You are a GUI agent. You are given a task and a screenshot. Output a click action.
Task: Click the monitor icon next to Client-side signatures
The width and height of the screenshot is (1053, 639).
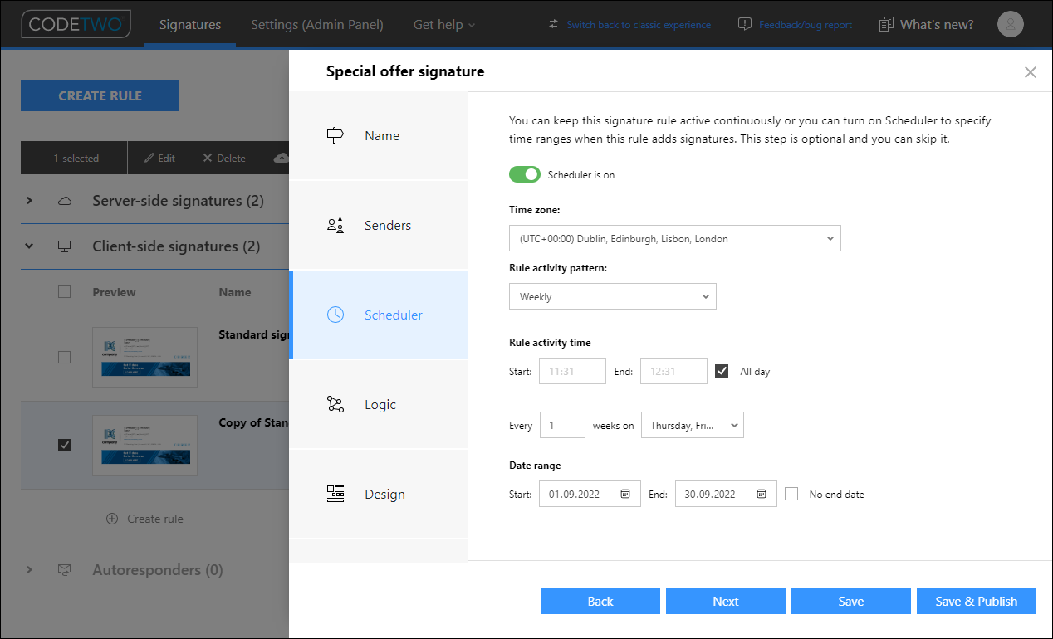point(65,246)
